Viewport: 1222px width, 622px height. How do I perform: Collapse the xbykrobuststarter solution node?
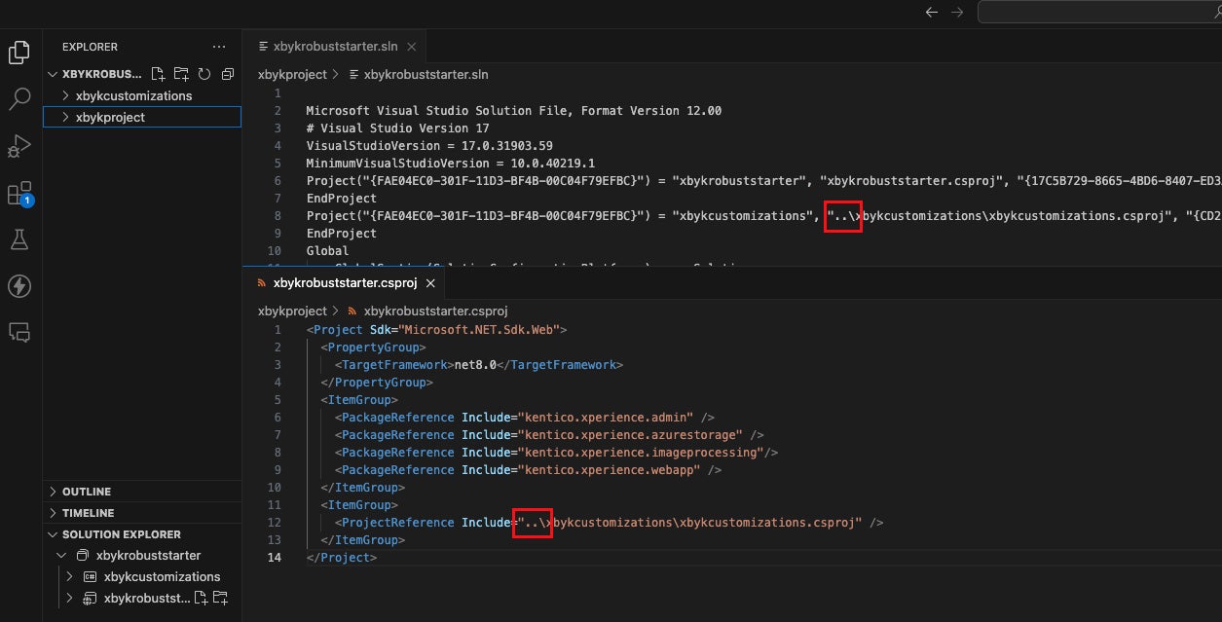63,556
